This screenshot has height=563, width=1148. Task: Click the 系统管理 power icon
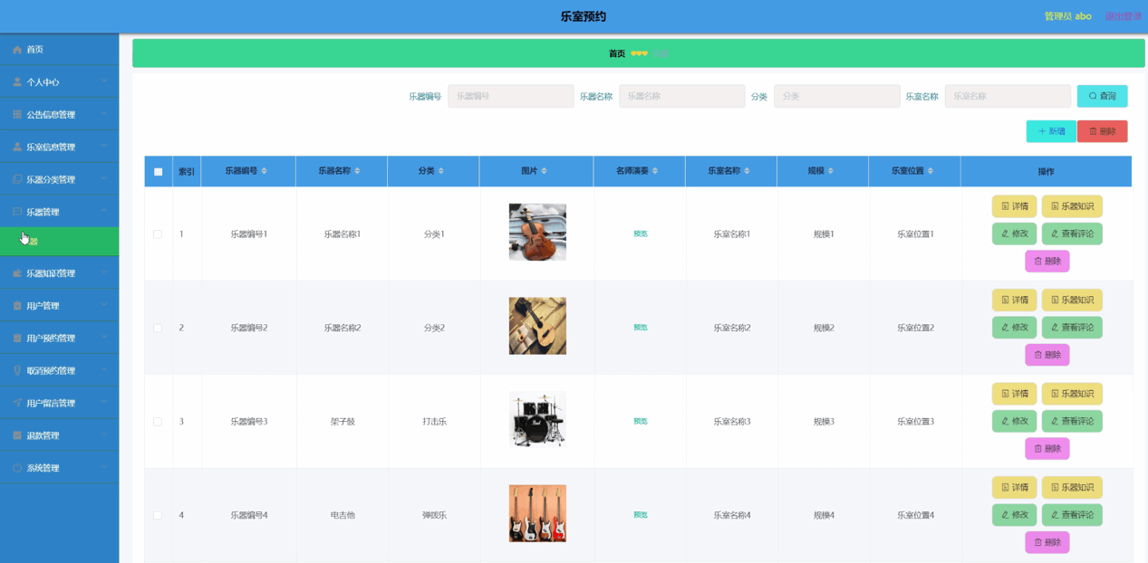[x=16, y=468]
